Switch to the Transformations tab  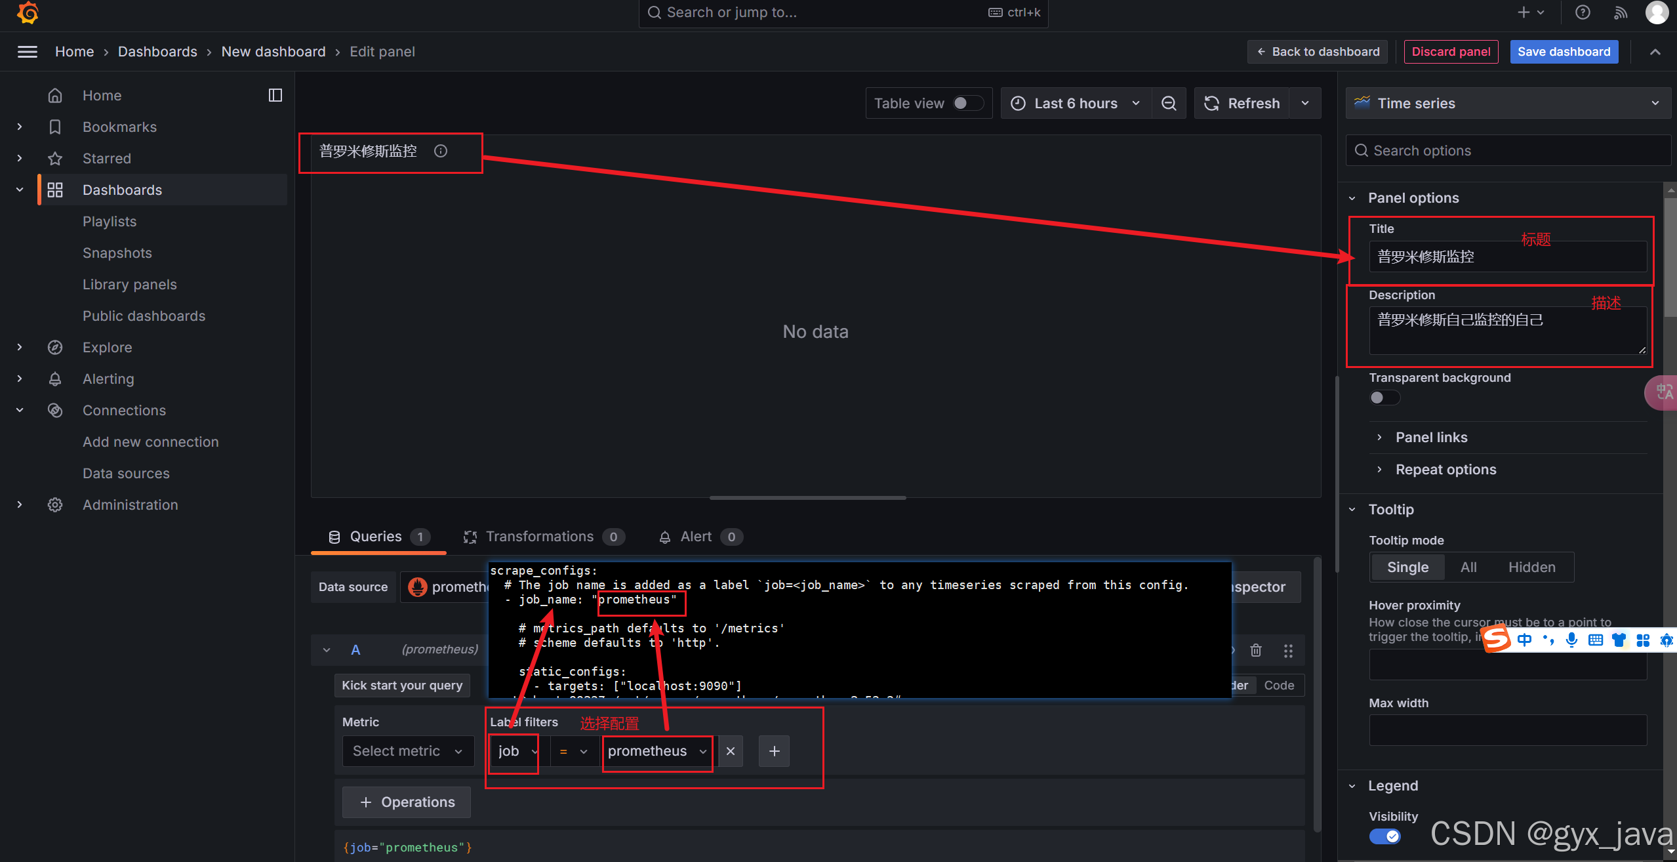click(540, 537)
